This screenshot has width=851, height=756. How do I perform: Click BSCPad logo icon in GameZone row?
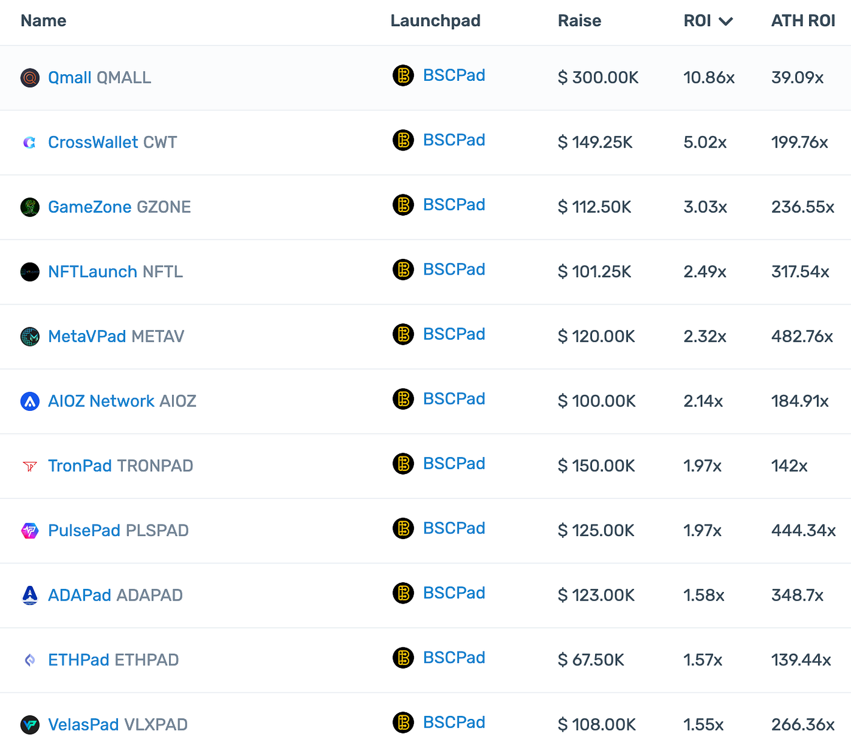pos(403,205)
